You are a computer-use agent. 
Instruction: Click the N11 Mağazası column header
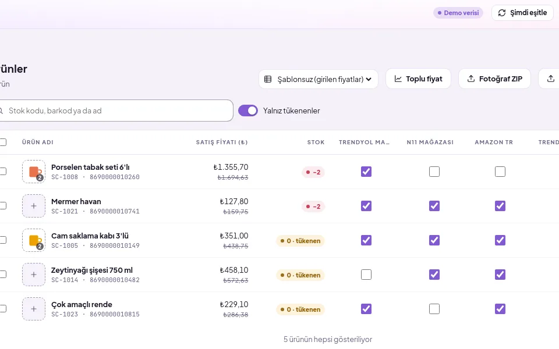[430, 142]
